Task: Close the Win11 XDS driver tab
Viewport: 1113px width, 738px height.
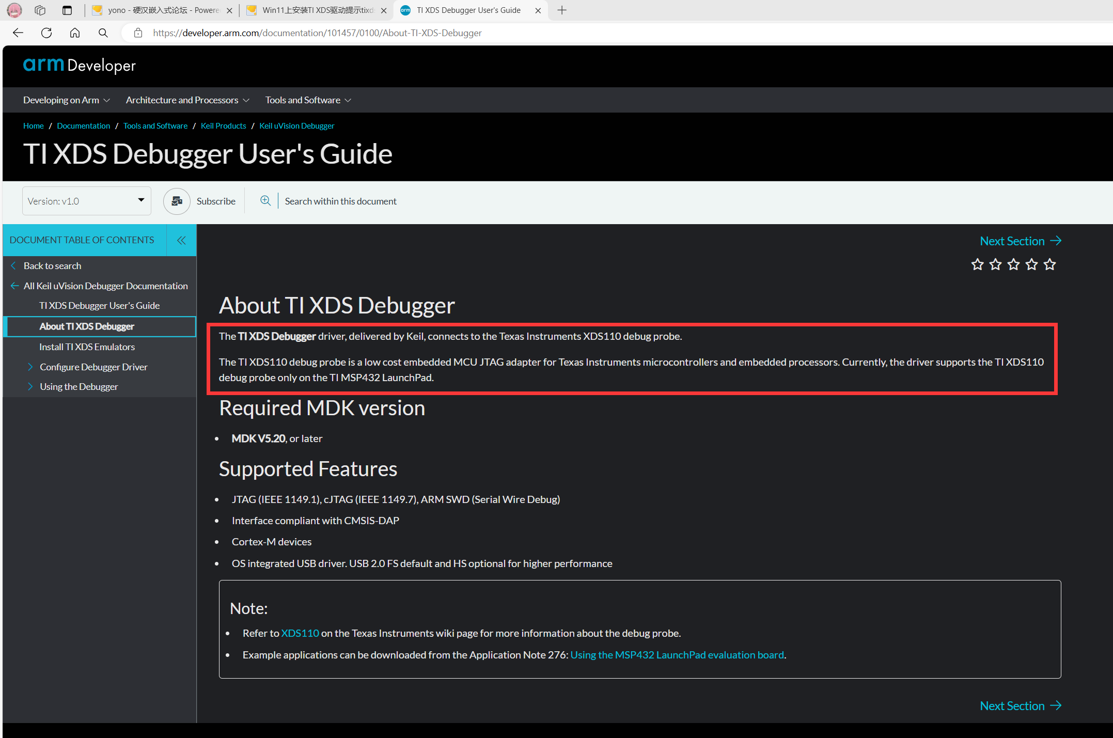Action: (384, 10)
